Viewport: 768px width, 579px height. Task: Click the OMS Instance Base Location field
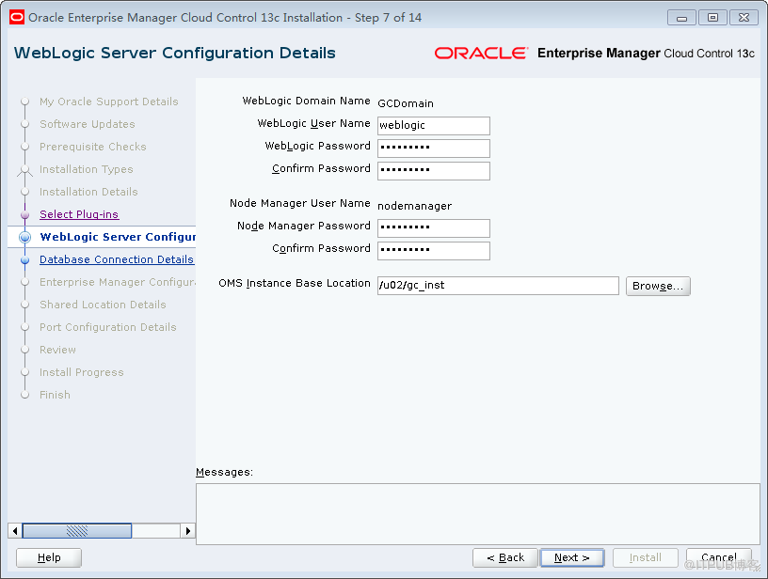coord(498,286)
